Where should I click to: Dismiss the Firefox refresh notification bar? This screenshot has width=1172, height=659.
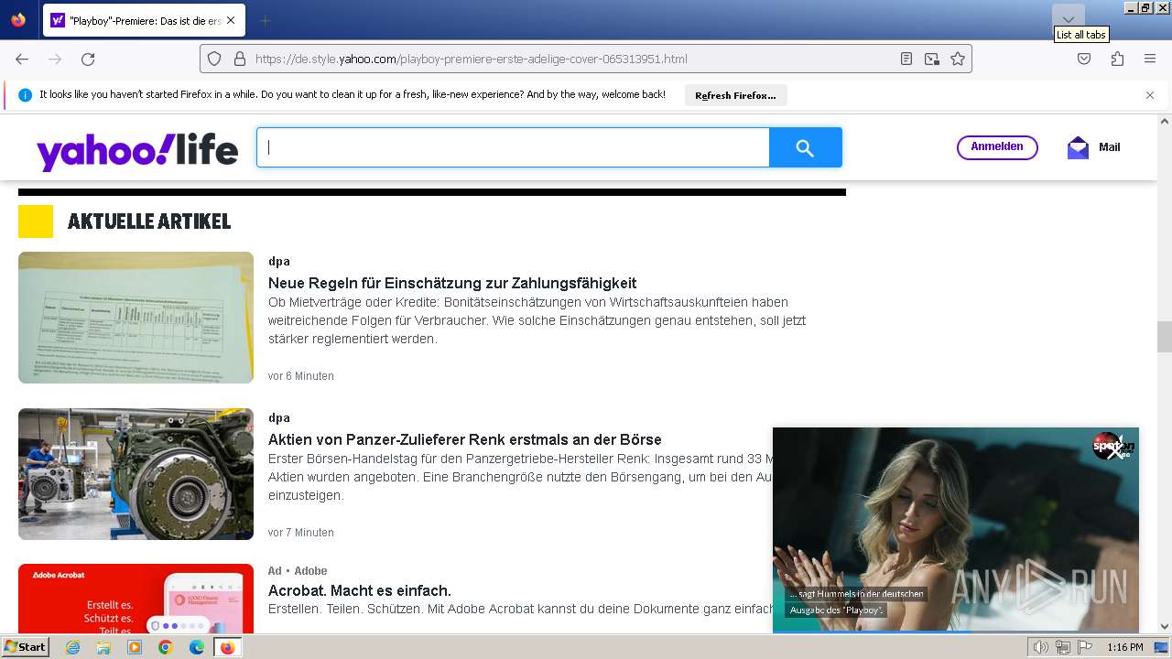tap(1150, 95)
